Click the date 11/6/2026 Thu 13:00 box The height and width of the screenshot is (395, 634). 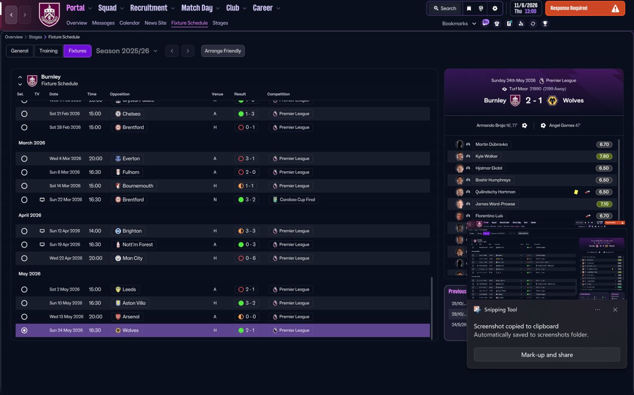click(525, 8)
